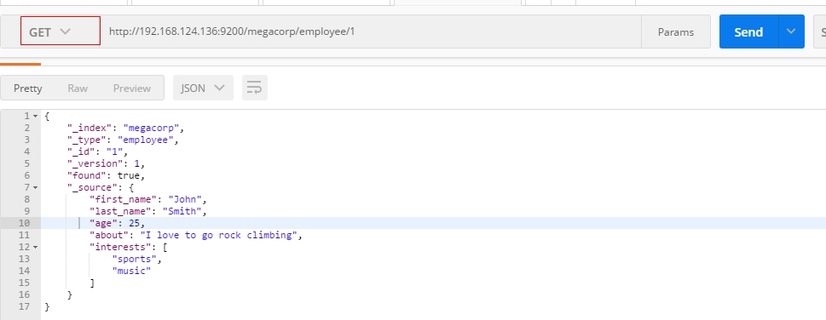Click the "_id" key on line 4
Image resolution: width=826 pixels, height=320 pixels.
81,151
